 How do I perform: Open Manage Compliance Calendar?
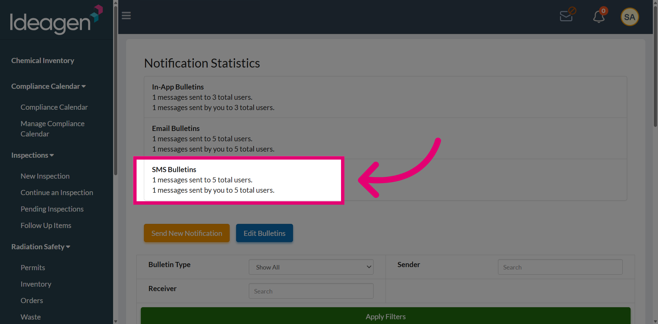point(52,129)
